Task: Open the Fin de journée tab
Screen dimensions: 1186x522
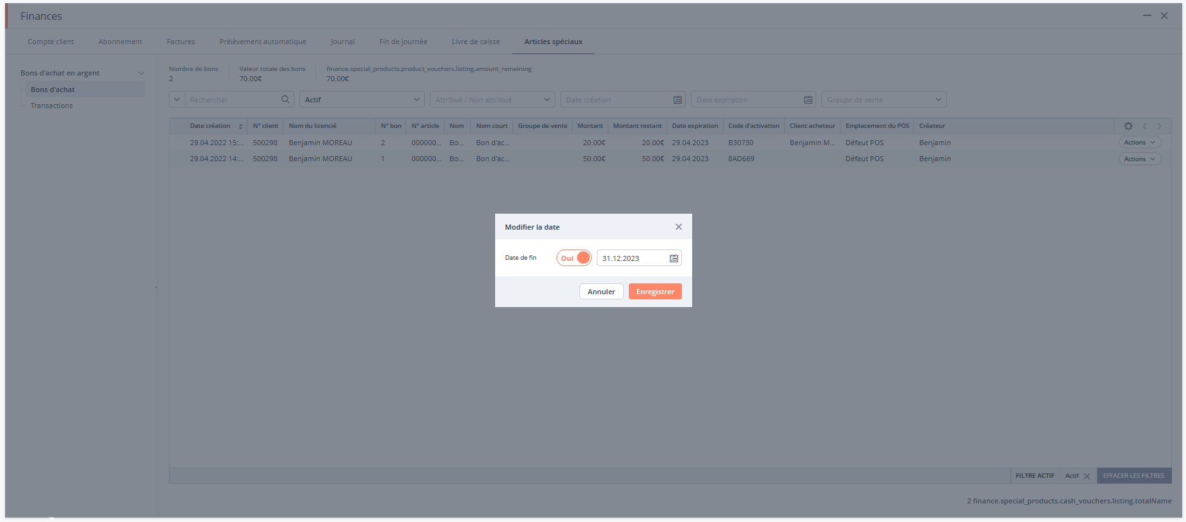Action: click(403, 42)
